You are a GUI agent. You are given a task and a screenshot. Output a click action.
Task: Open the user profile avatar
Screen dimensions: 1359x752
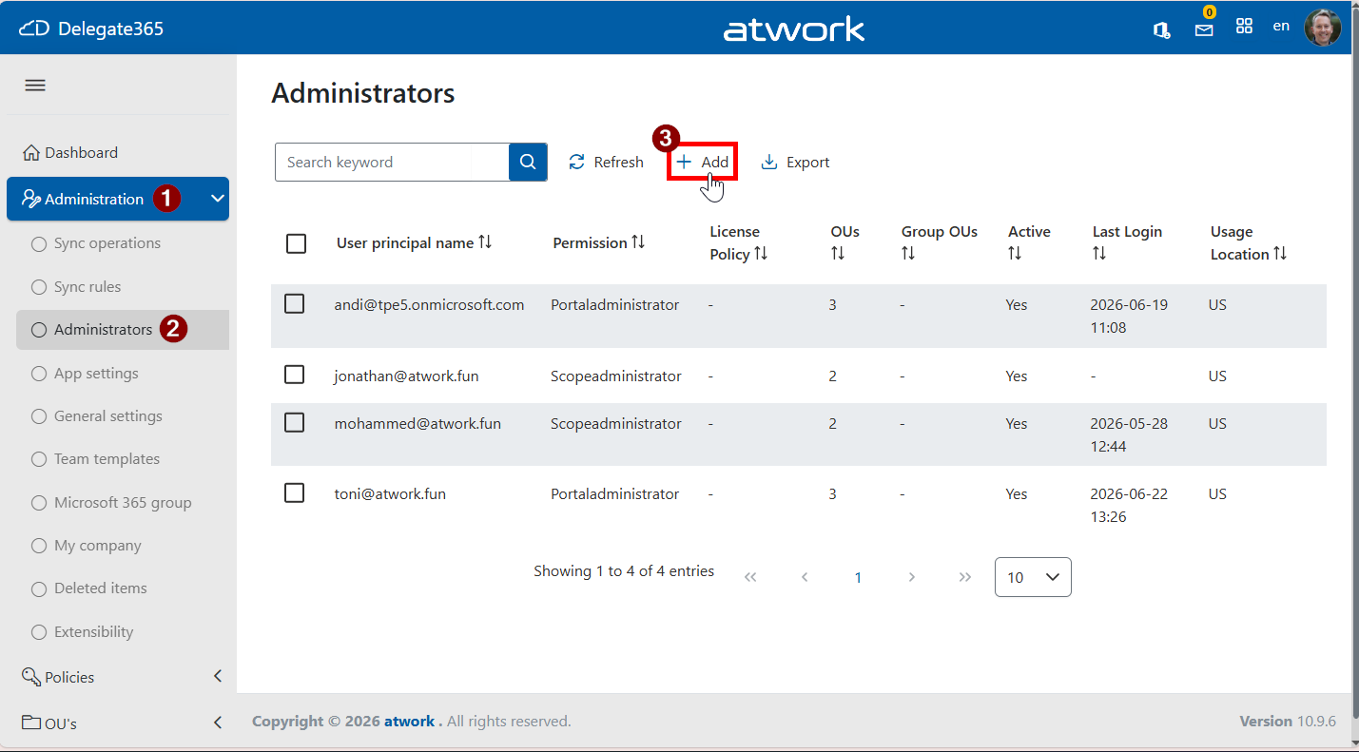(x=1322, y=28)
